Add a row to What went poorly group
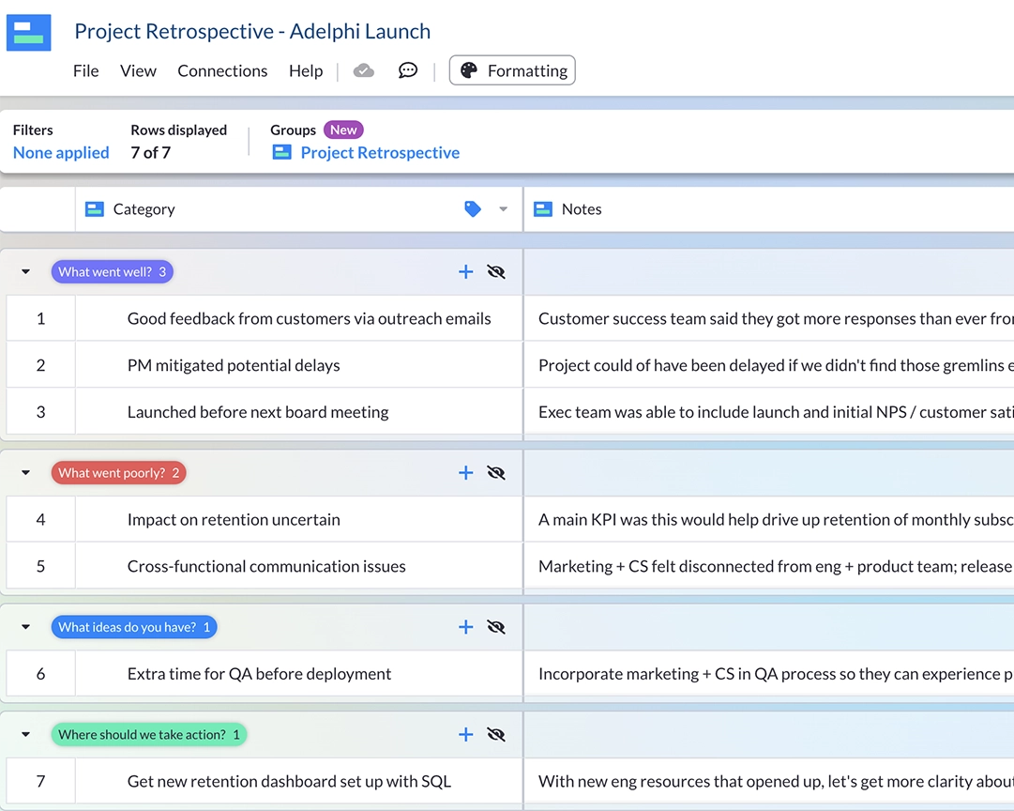Screen dimensions: 1014x811 [x=465, y=473]
